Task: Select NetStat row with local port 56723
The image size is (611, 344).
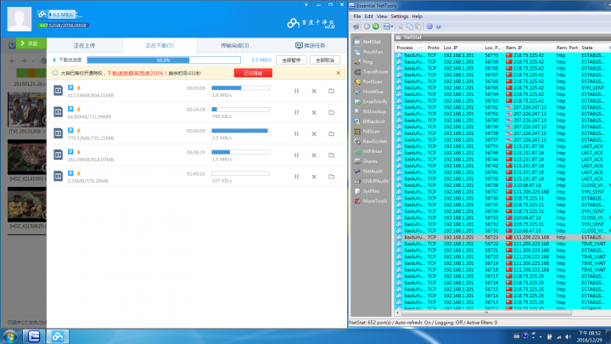Action: click(x=502, y=237)
